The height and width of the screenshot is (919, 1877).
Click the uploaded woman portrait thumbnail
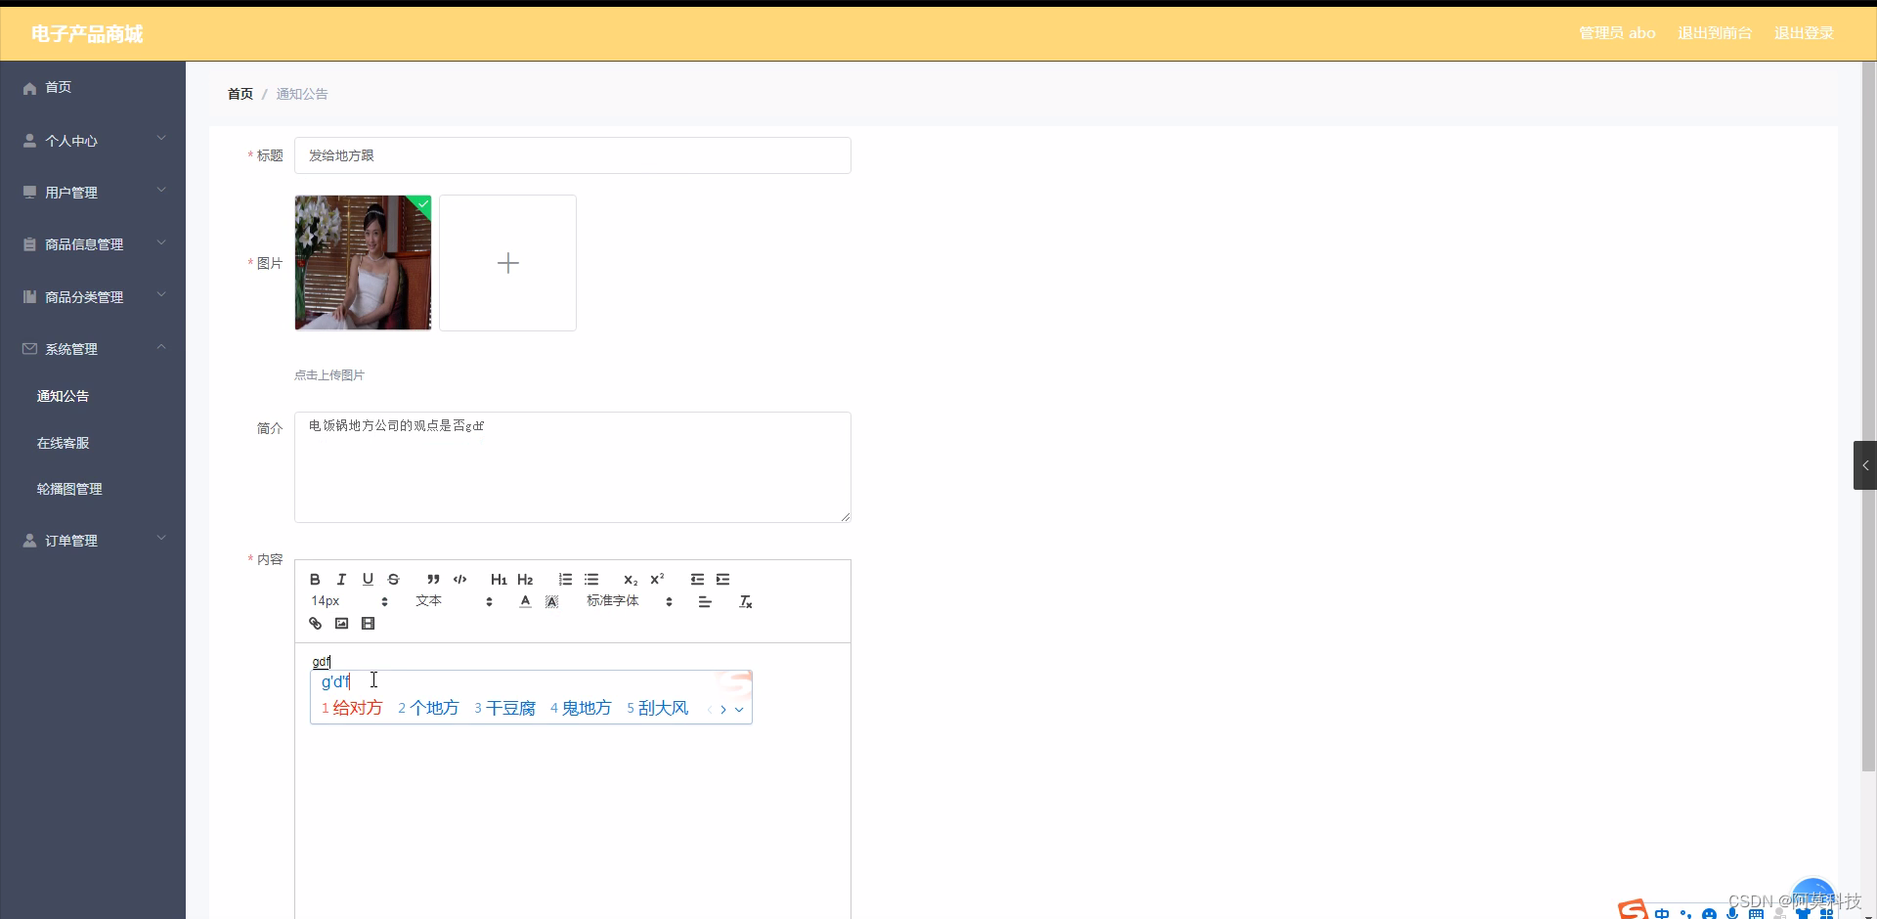[363, 262]
